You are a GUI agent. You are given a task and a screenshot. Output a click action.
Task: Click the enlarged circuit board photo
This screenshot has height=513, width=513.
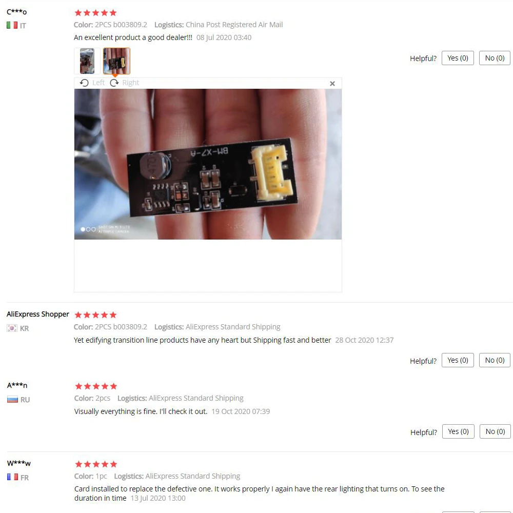click(208, 164)
